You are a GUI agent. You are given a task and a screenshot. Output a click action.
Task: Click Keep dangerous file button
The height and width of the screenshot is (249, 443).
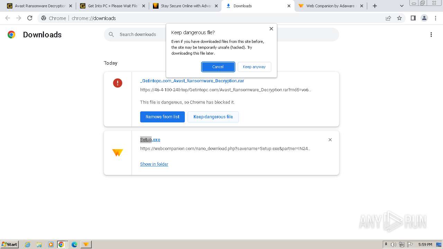pos(213,117)
